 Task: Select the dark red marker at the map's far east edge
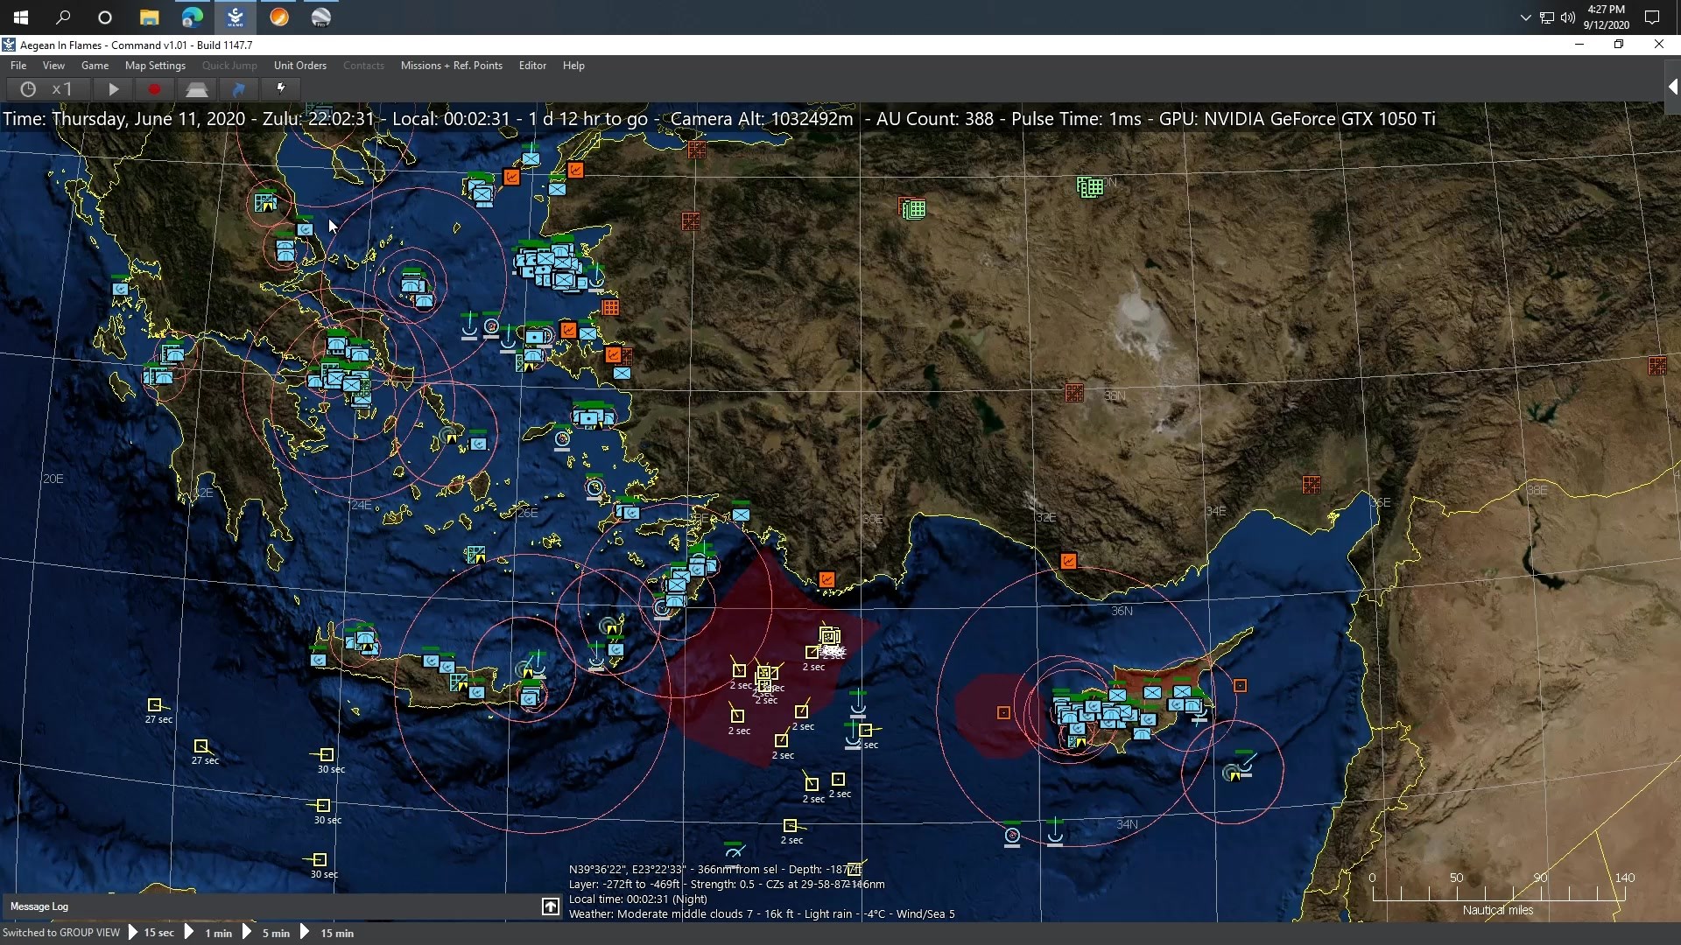1657,366
